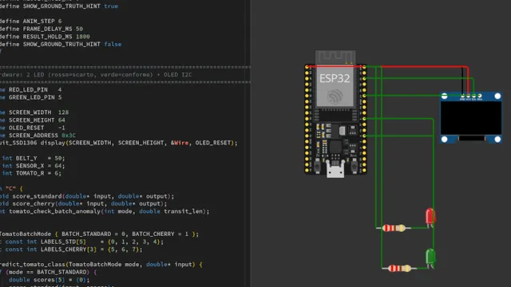Click the 'SCREEN_ADDRESS 0x3C' line

point(38,135)
